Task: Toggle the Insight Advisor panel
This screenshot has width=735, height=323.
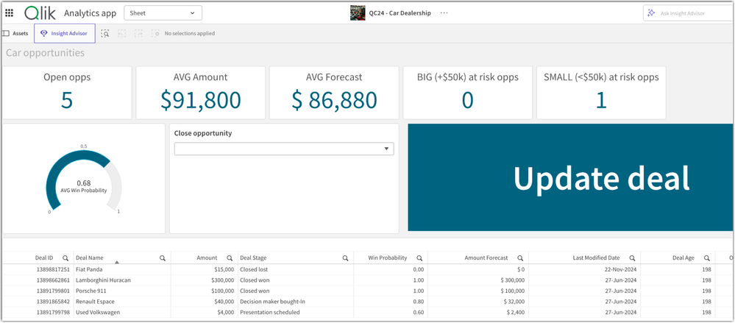Action: coord(64,34)
